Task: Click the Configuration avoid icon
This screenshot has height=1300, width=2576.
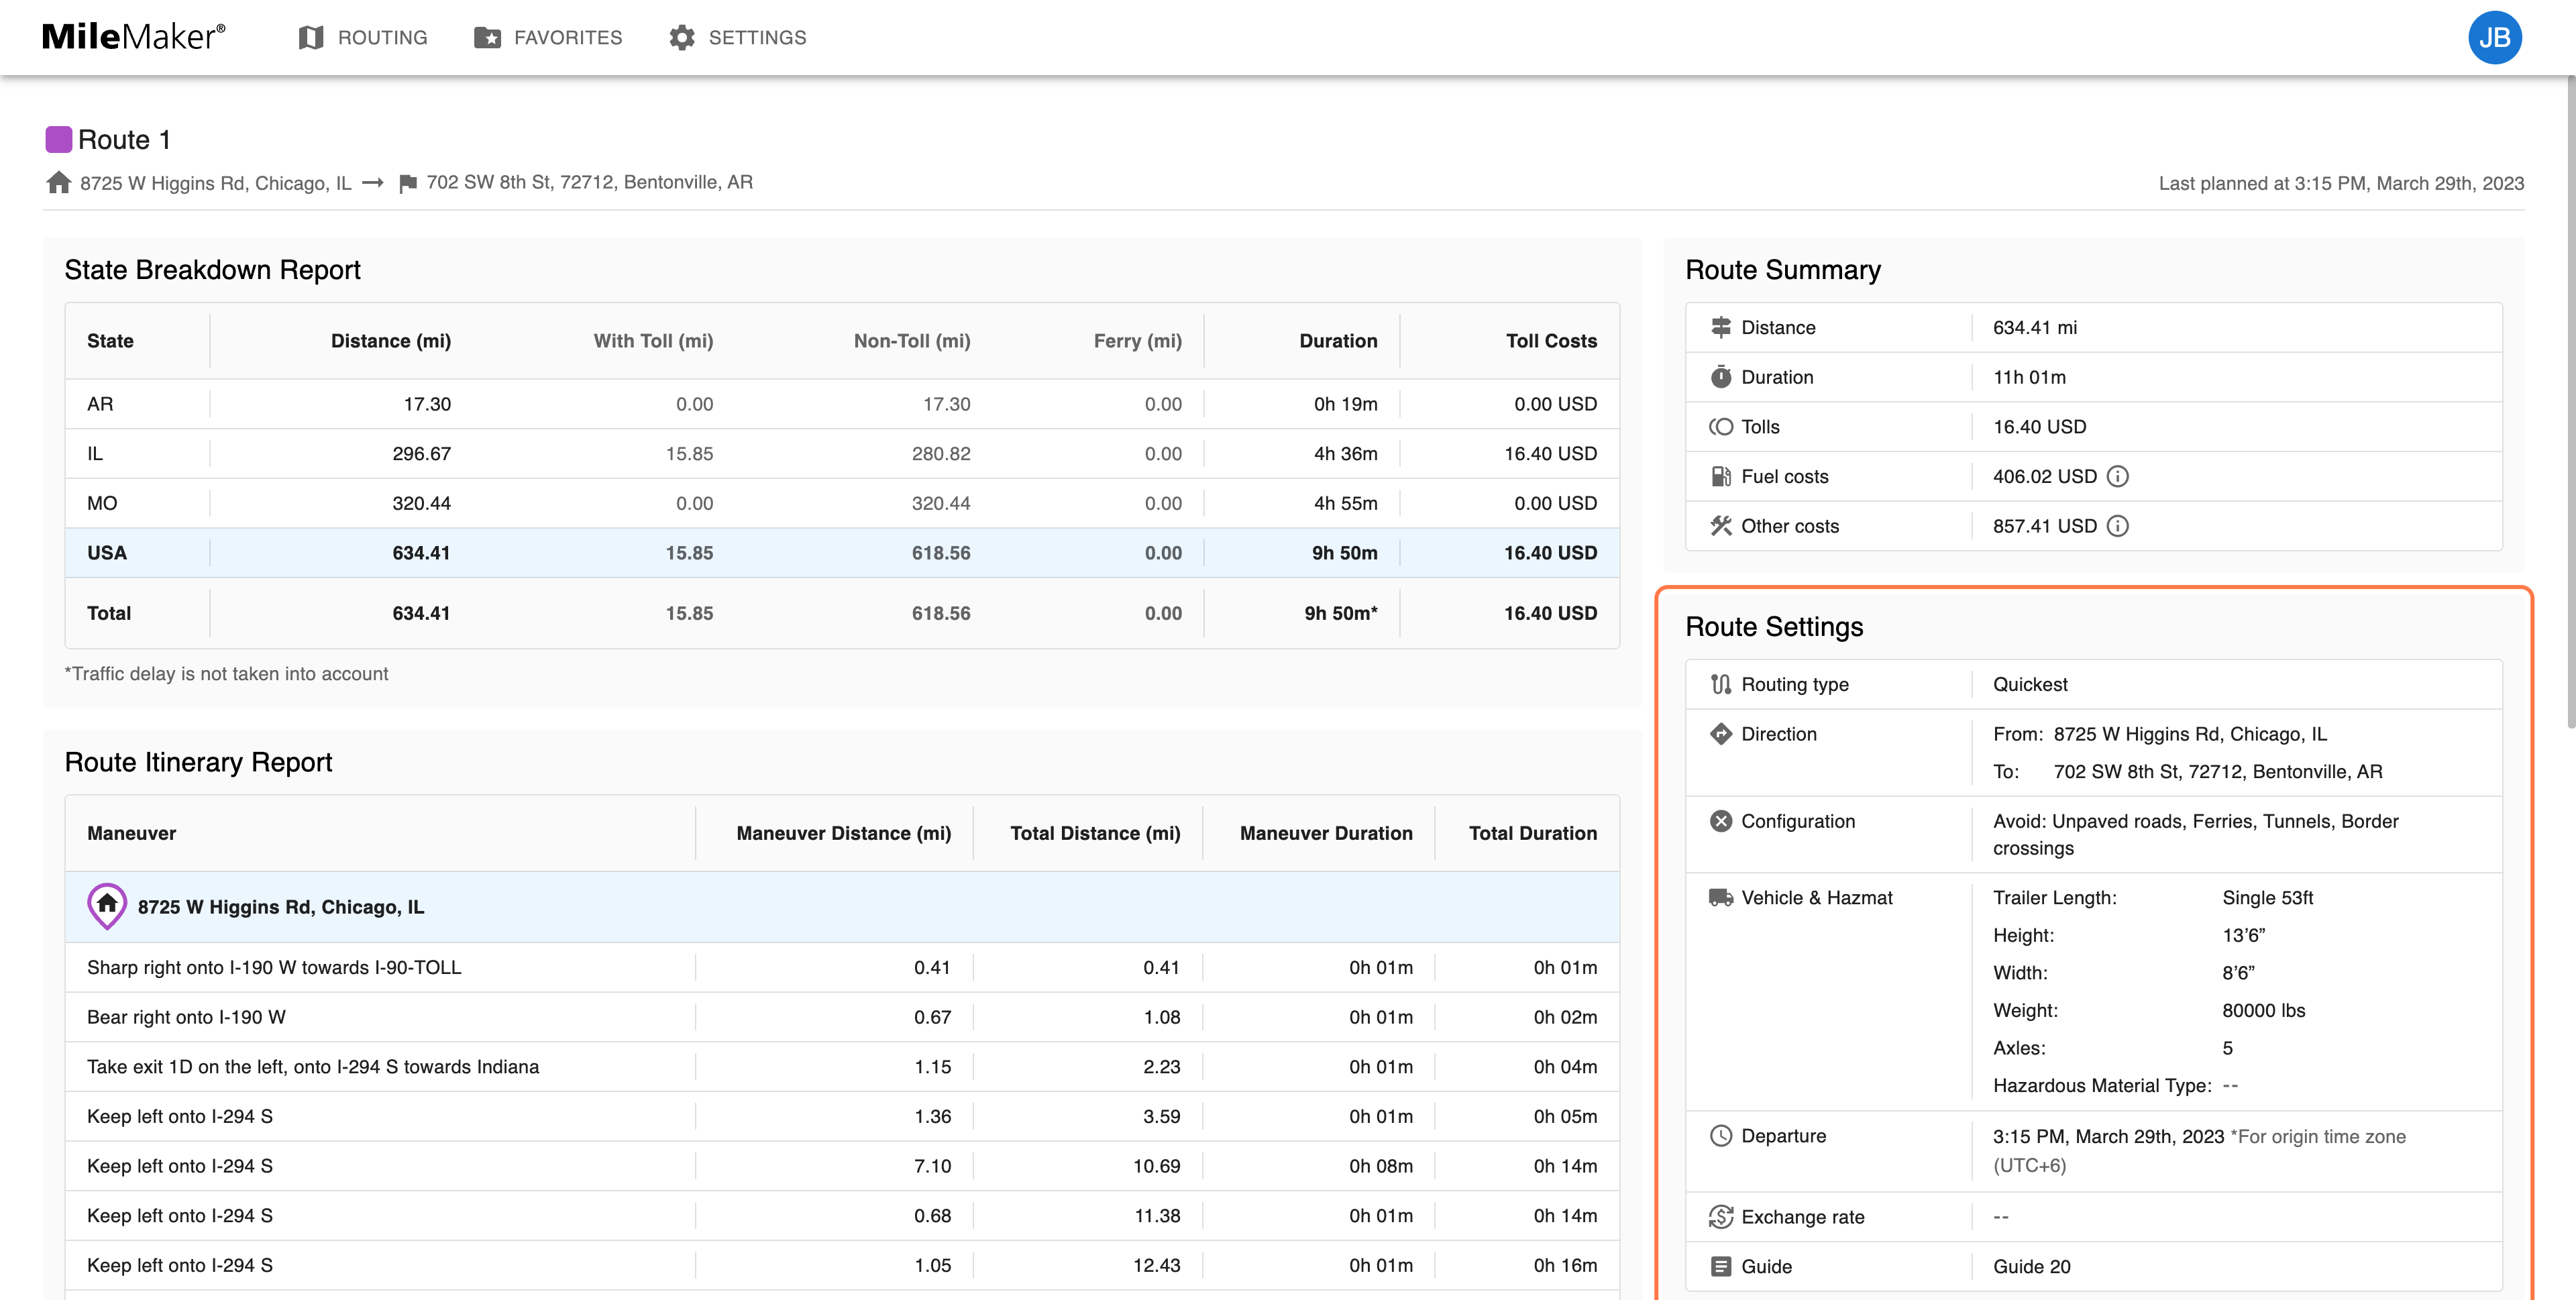Action: tap(1720, 821)
